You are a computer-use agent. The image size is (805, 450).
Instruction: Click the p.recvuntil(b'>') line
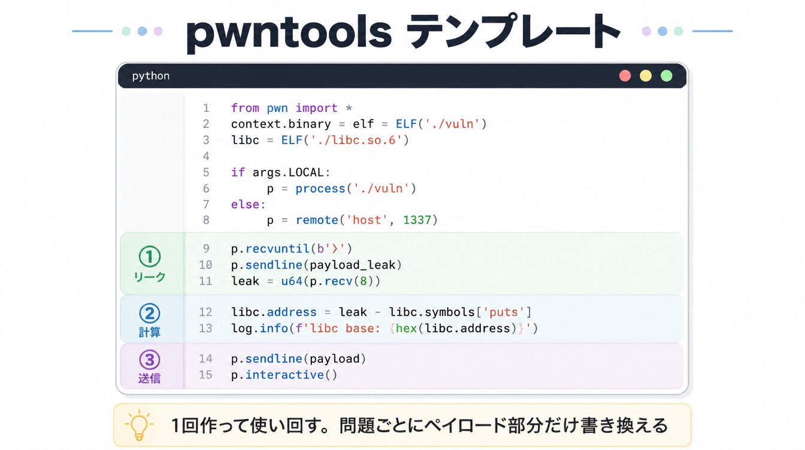pos(292,249)
